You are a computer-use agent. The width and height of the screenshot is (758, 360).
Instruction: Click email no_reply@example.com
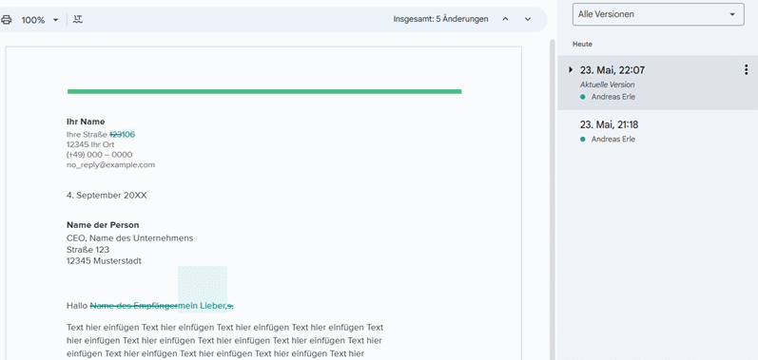(110, 164)
